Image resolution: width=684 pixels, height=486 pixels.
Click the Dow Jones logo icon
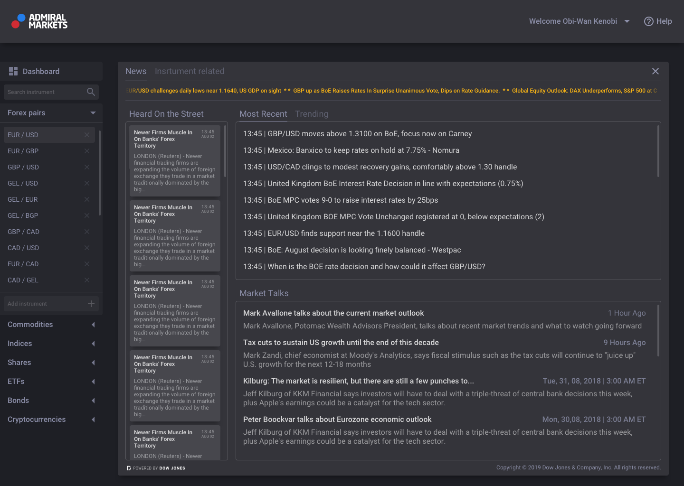(x=129, y=468)
